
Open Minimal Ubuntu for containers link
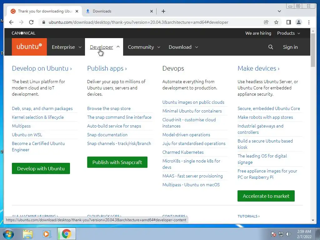click(192, 111)
